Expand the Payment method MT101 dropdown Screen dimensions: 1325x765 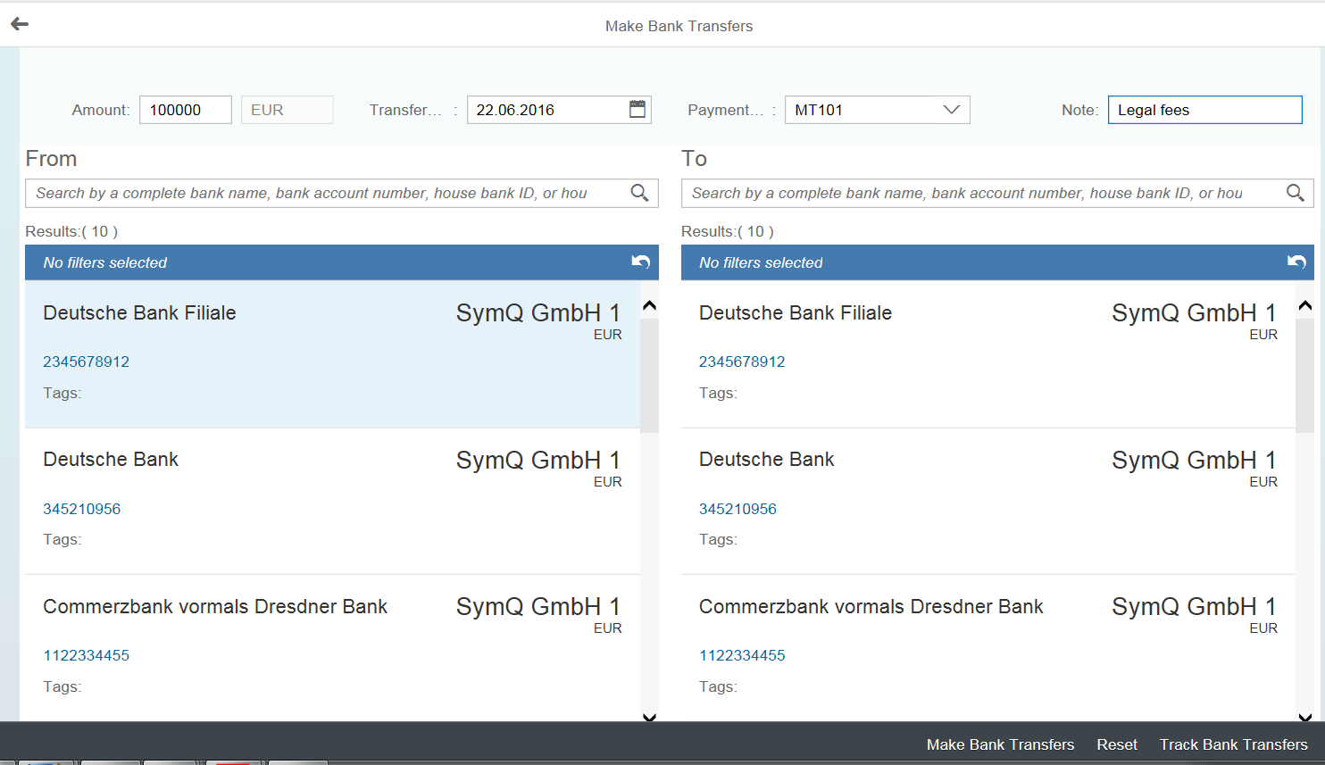tap(951, 110)
